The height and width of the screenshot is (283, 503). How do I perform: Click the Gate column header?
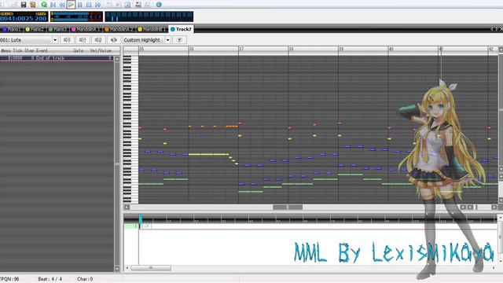(79, 50)
